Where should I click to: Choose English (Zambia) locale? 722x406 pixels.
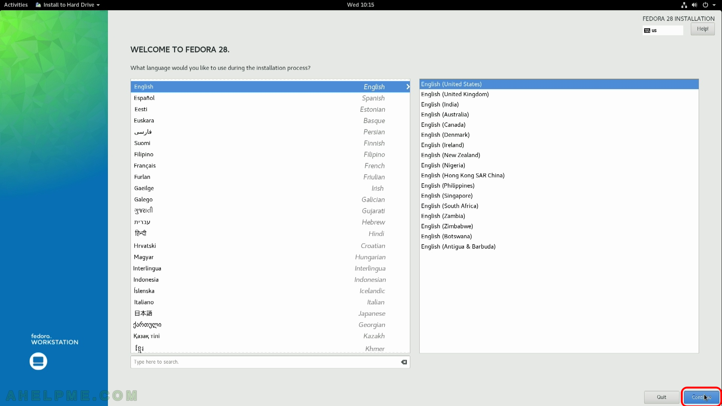(559, 216)
